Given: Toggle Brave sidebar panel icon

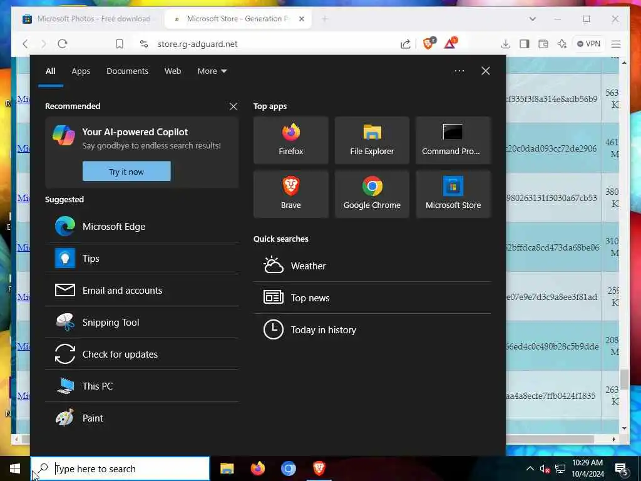Looking at the screenshot, I should click(x=525, y=44).
